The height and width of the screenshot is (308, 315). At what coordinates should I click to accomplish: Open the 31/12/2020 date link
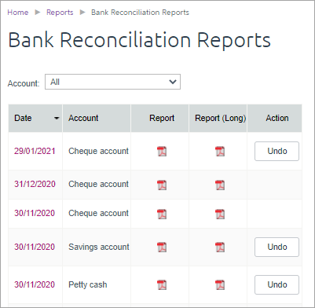tap(35, 184)
